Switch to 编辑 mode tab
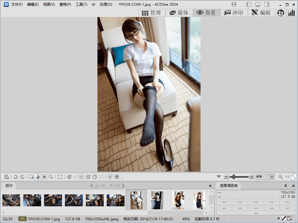The height and width of the screenshot is (223, 298). point(261,13)
